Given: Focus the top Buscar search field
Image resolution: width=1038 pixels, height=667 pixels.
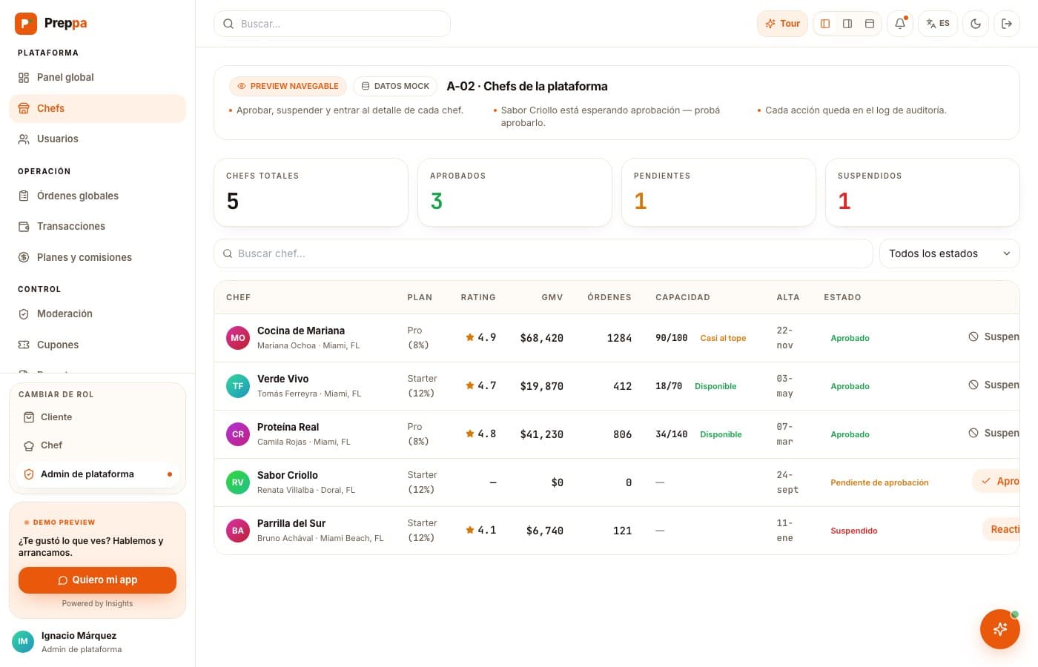Looking at the screenshot, I should point(332,24).
